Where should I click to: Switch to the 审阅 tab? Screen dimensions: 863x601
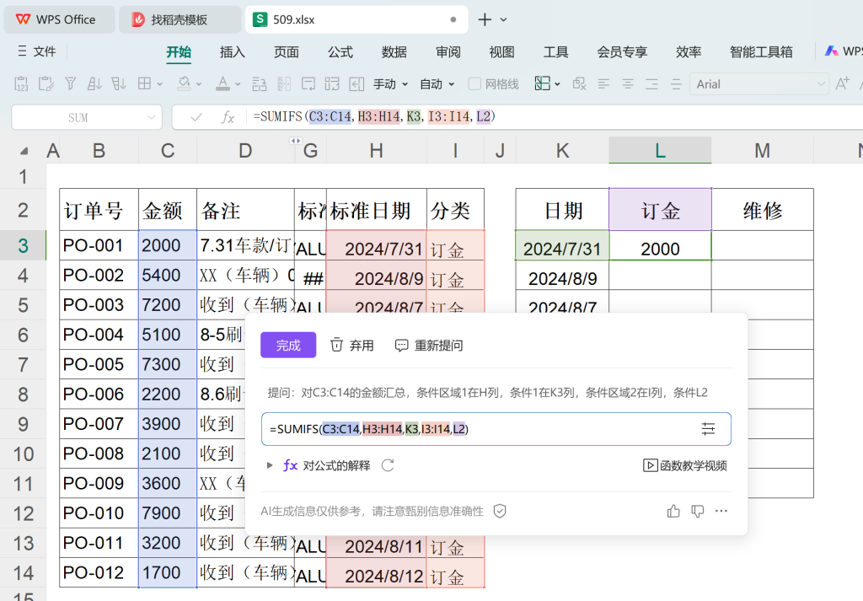tap(448, 52)
